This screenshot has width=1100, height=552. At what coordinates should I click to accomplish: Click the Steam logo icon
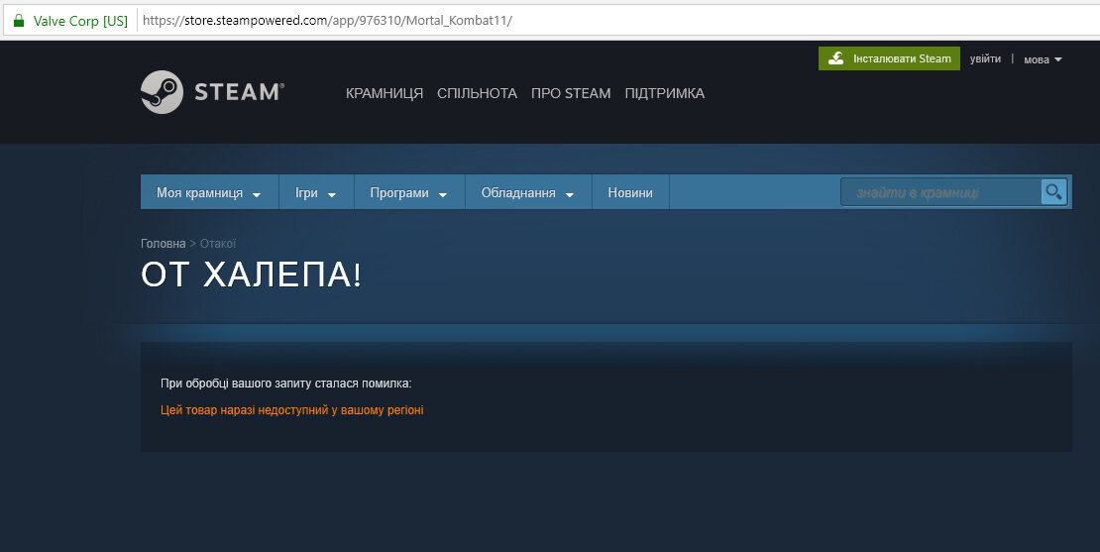163,92
